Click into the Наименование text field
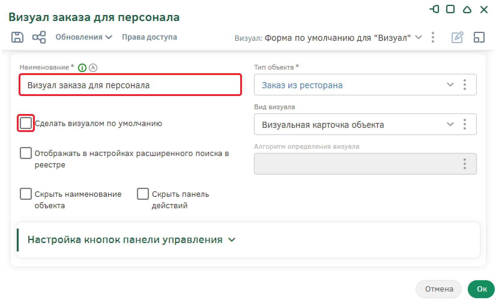 (130, 85)
